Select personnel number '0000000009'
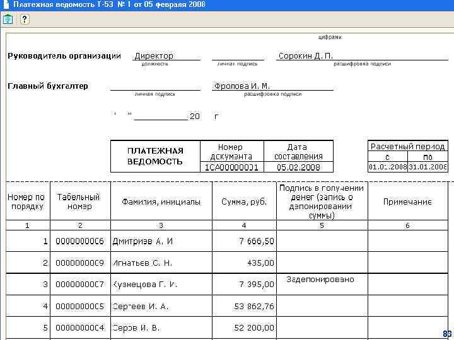 click(80, 263)
